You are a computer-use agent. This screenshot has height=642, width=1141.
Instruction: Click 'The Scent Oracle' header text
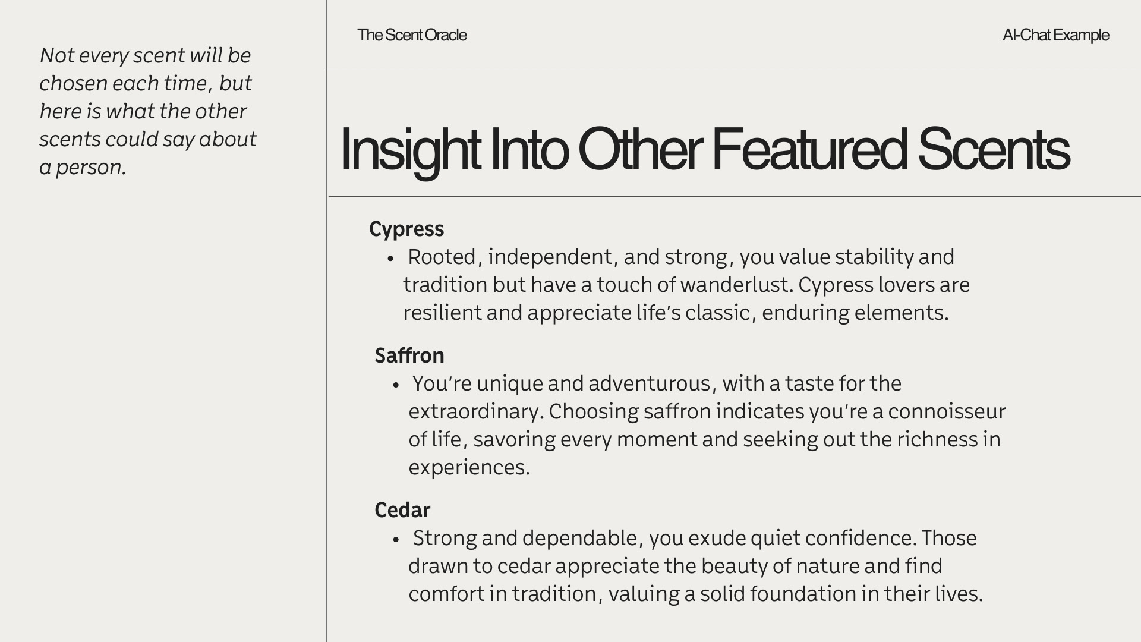tap(412, 35)
